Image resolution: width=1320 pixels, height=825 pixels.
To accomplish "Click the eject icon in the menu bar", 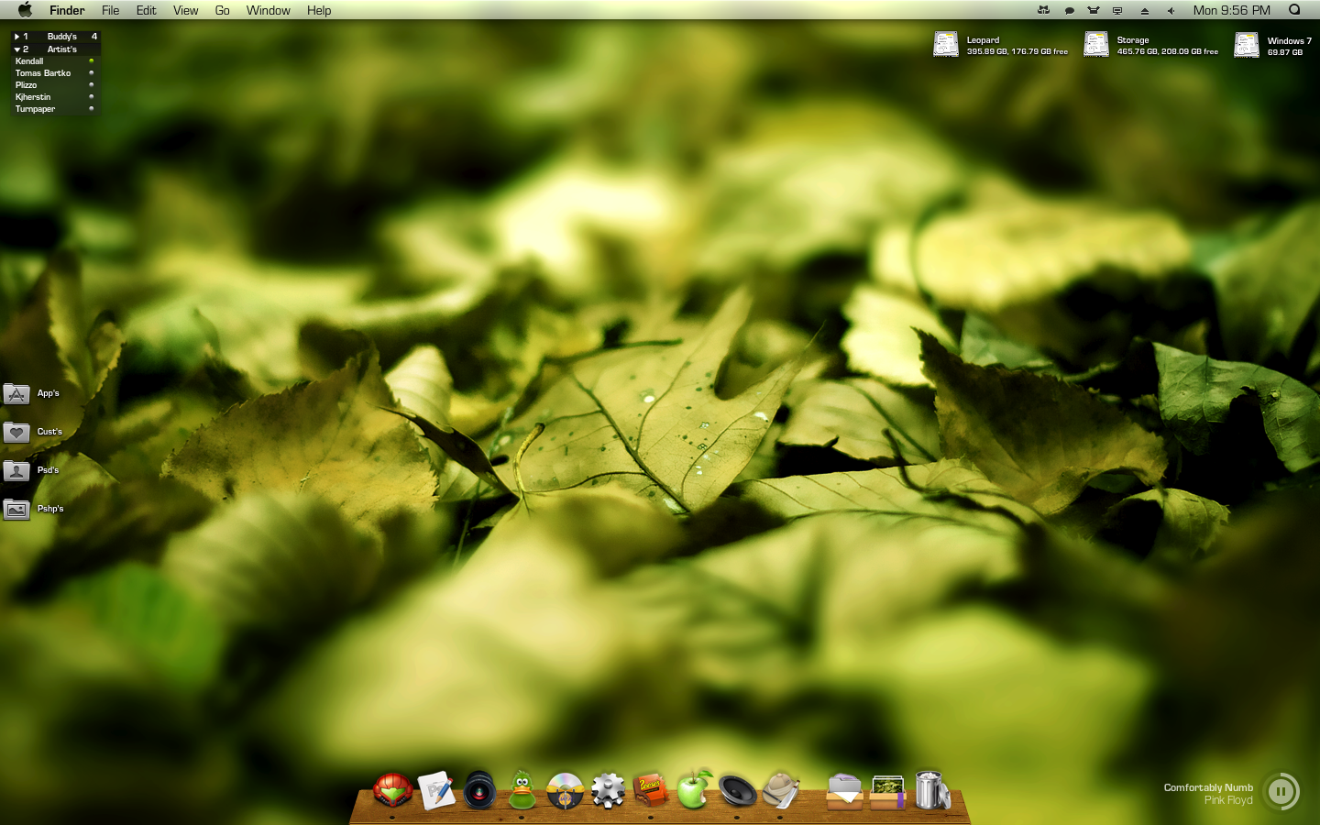I will 1144,11.
